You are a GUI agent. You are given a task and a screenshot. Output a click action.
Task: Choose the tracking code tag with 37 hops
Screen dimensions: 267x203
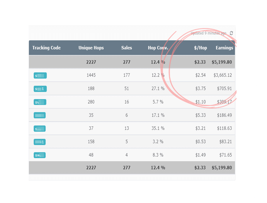[40, 128]
